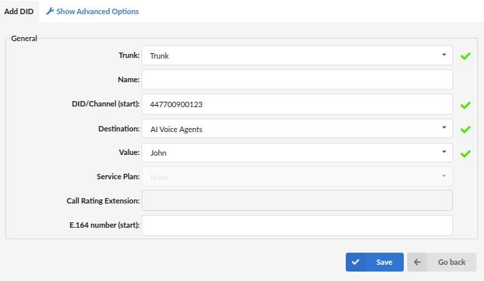The width and height of the screenshot is (484, 281).
Task: Select the Trunk combo box text
Action: click(x=159, y=56)
